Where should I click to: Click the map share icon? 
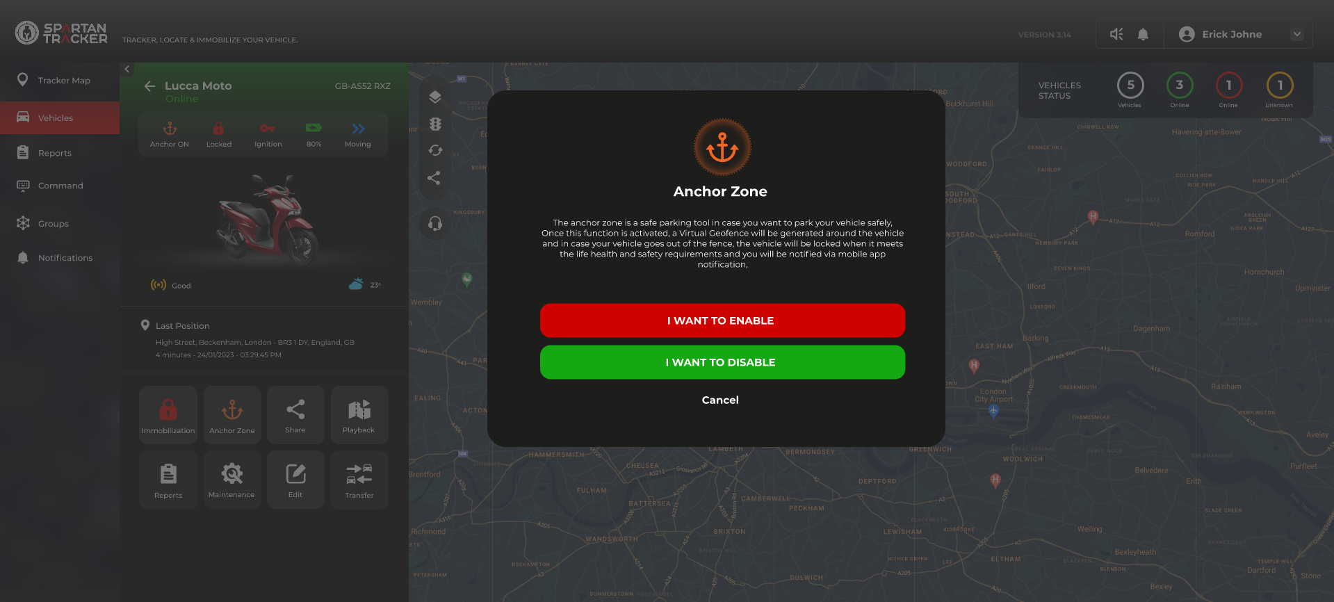coord(434,178)
